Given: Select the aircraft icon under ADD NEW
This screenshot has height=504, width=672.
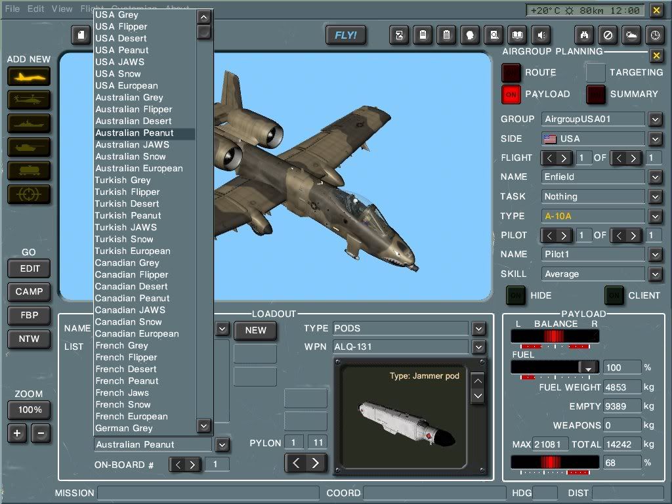Looking at the screenshot, I should [28, 77].
